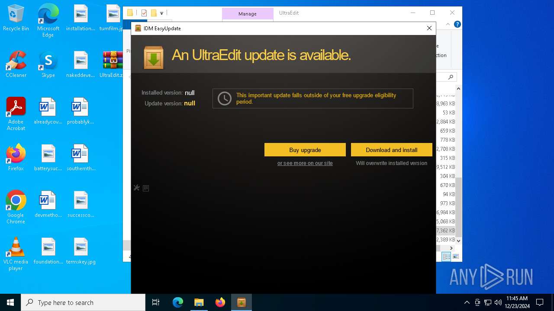Viewport: 554px width, 311px height.
Task: Click the Properties checkmark icon in quick access toolbar
Action: click(x=144, y=13)
